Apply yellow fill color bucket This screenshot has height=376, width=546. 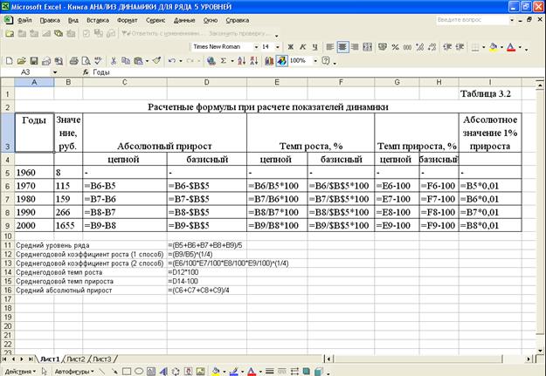tap(494, 47)
